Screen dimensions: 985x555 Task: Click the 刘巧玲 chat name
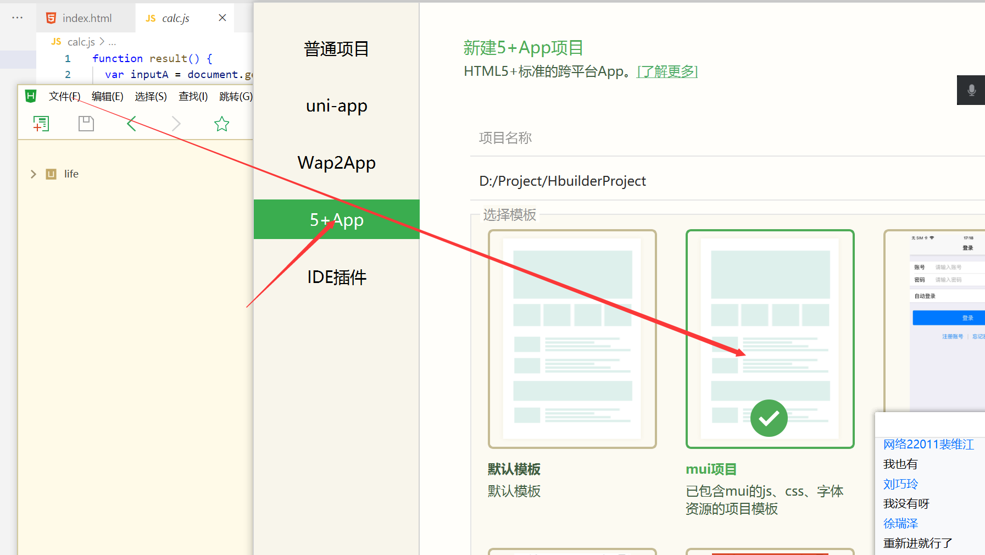[900, 484]
